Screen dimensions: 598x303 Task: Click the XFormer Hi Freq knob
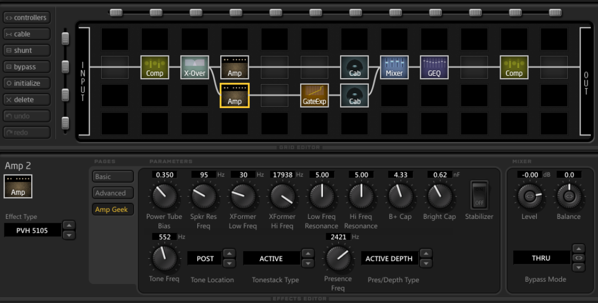(283, 197)
